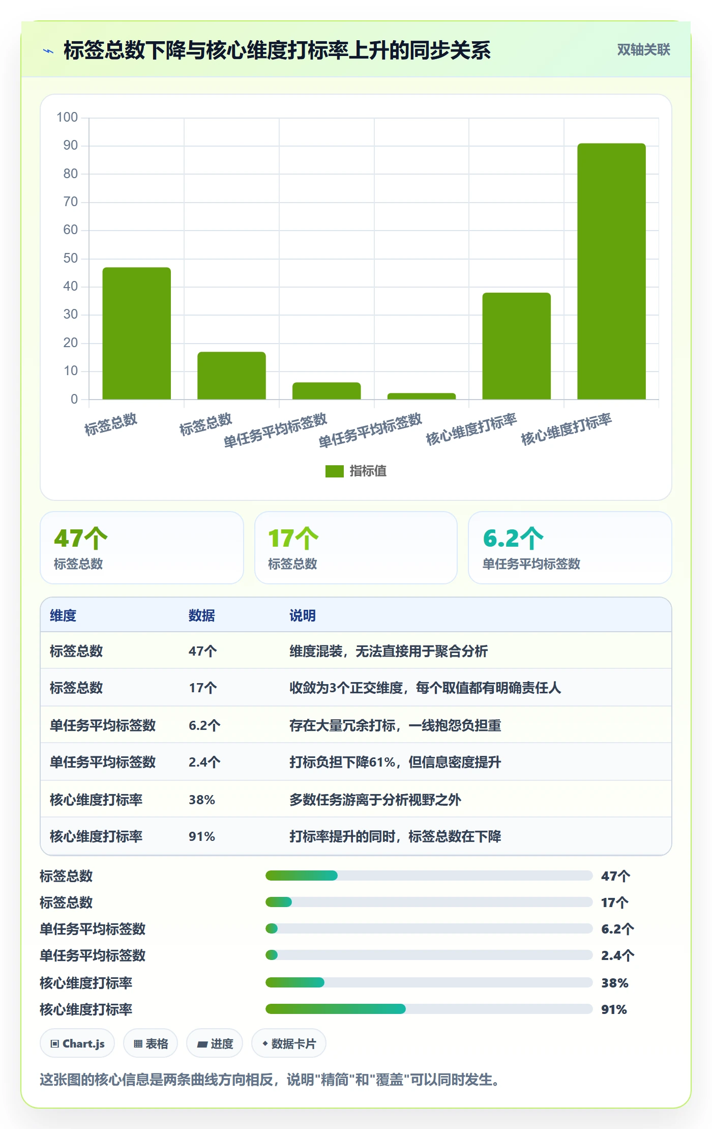Select the 91% table cell
The width and height of the screenshot is (712, 1129).
(202, 836)
